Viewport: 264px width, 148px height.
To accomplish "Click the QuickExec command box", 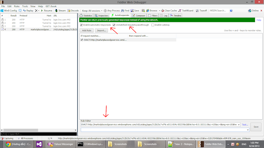I will 38,134.
